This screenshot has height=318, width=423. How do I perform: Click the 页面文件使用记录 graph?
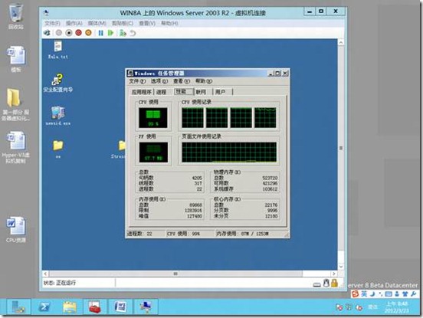(x=229, y=152)
